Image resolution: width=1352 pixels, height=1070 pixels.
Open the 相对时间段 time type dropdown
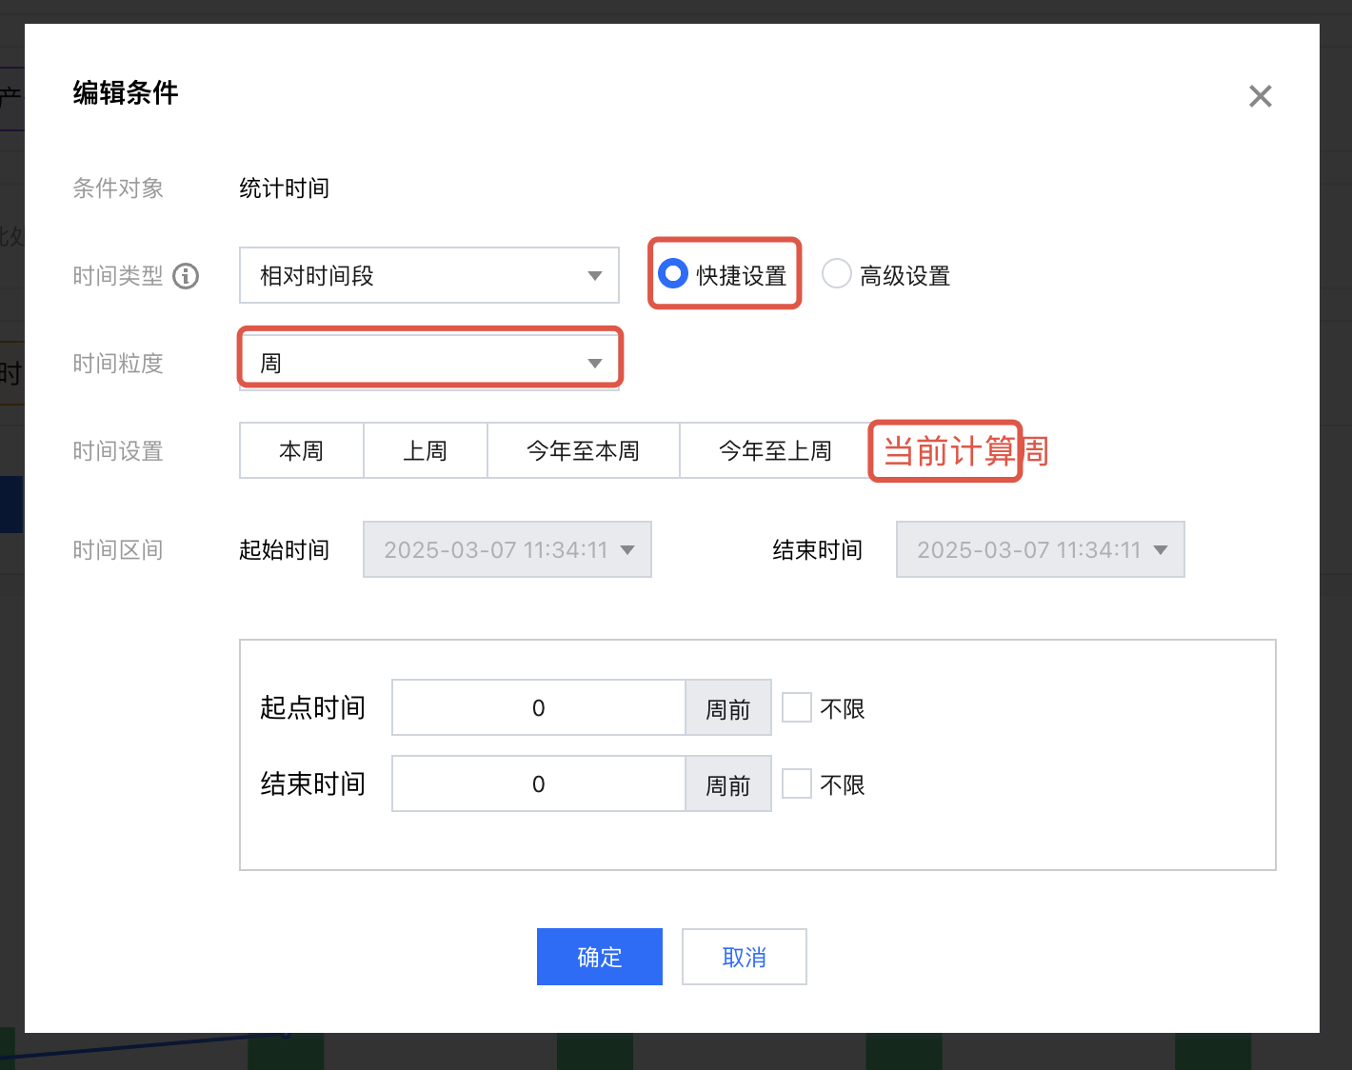click(x=428, y=276)
